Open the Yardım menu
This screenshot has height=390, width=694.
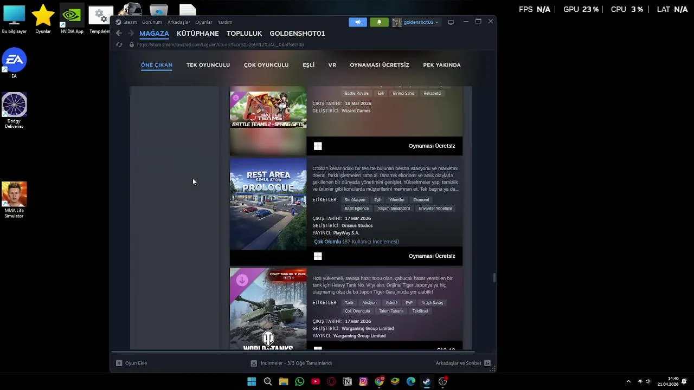[225, 22]
